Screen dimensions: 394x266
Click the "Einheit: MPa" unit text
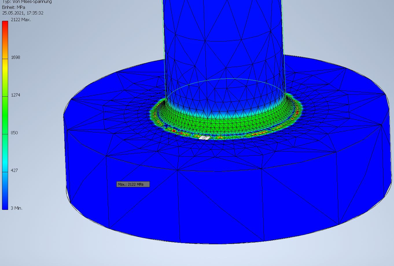pos(14,7)
